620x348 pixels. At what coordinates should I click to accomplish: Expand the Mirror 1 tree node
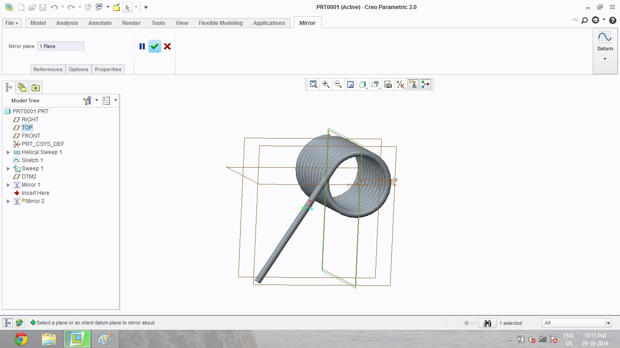pyautogui.click(x=8, y=185)
